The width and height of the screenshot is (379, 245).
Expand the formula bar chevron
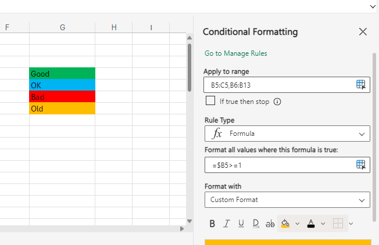[x=373, y=6]
